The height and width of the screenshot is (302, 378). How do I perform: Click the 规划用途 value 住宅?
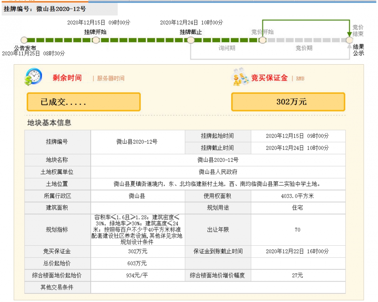point(298,208)
